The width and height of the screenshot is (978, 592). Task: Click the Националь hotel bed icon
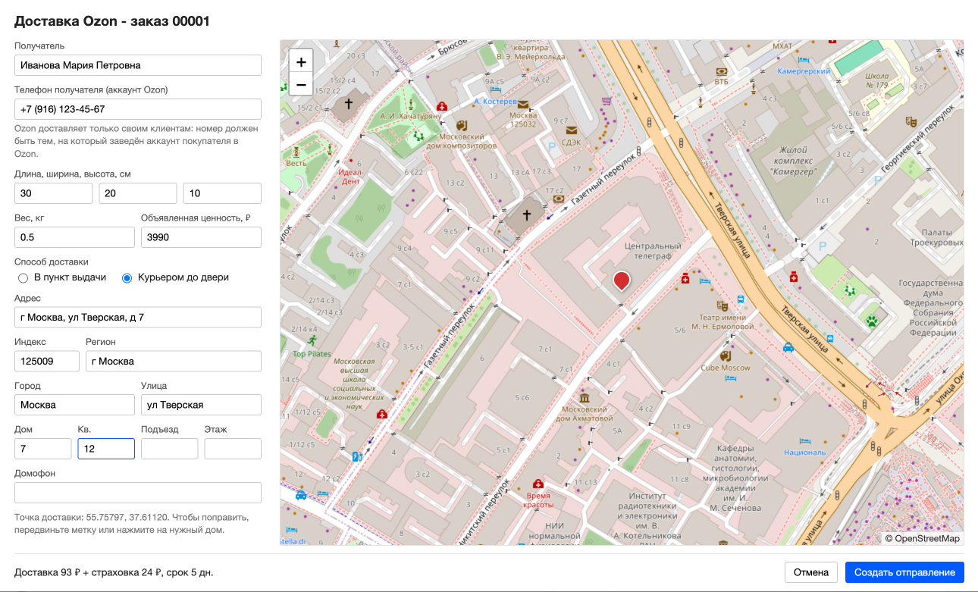coord(804,440)
